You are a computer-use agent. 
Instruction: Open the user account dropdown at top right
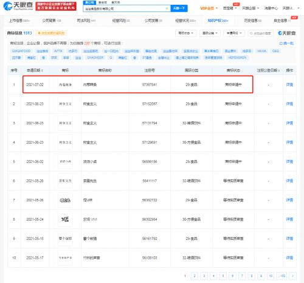point(291,8)
